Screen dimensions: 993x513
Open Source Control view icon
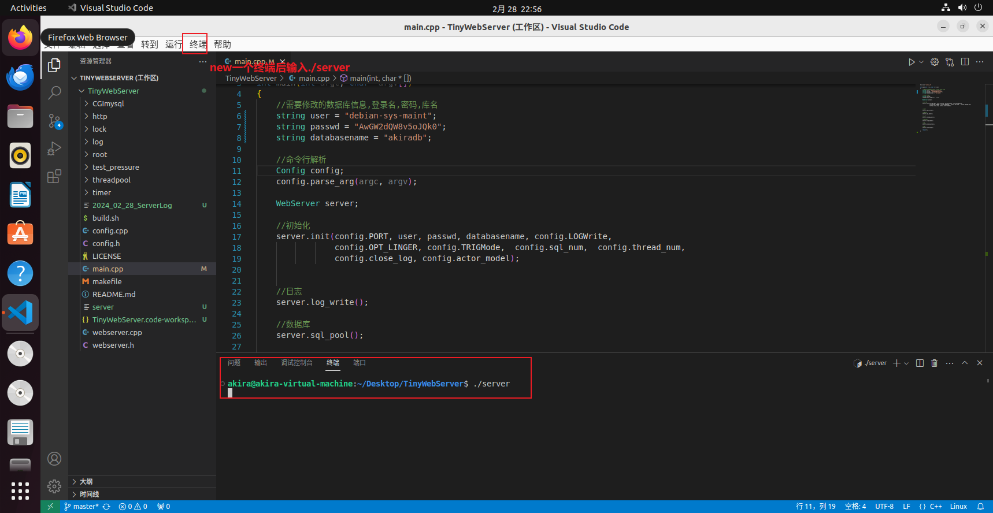[54, 121]
